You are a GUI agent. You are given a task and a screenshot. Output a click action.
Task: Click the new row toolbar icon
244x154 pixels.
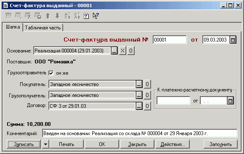(x=8, y=16)
